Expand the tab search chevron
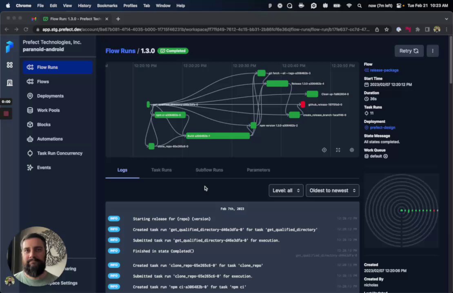 pos(446,19)
